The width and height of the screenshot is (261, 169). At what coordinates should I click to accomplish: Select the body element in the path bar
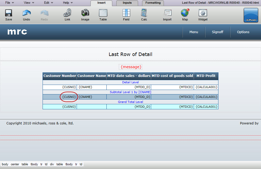(x=5, y=164)
